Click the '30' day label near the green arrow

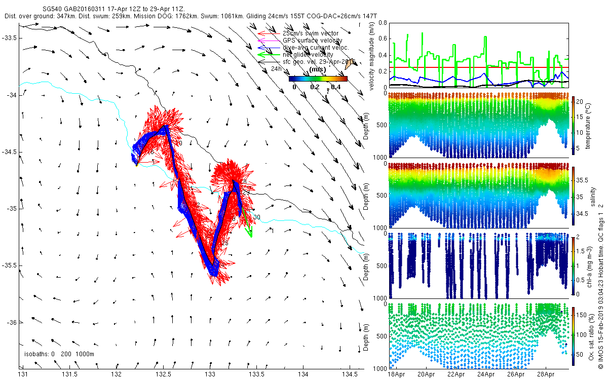point(257,217)
